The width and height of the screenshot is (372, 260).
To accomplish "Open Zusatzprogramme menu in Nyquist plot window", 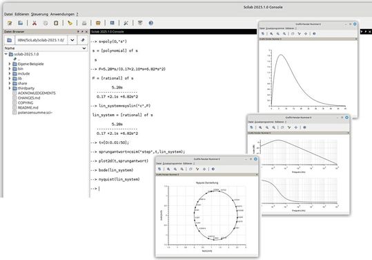I will [173, 163].
